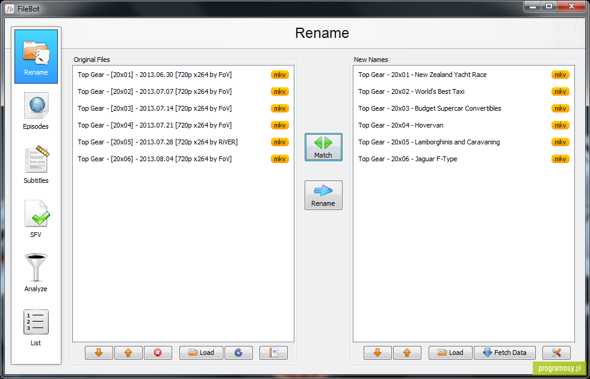
Task: Open the Analyze funnel panel
Action: point(36,273)
